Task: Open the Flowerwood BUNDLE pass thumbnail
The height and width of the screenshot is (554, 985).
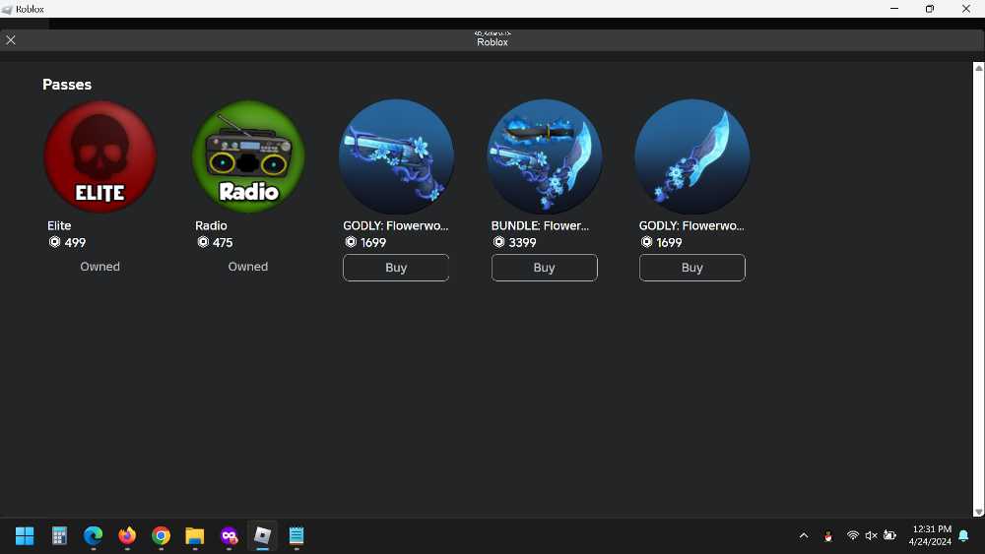Action: click(x=544, y=156)
